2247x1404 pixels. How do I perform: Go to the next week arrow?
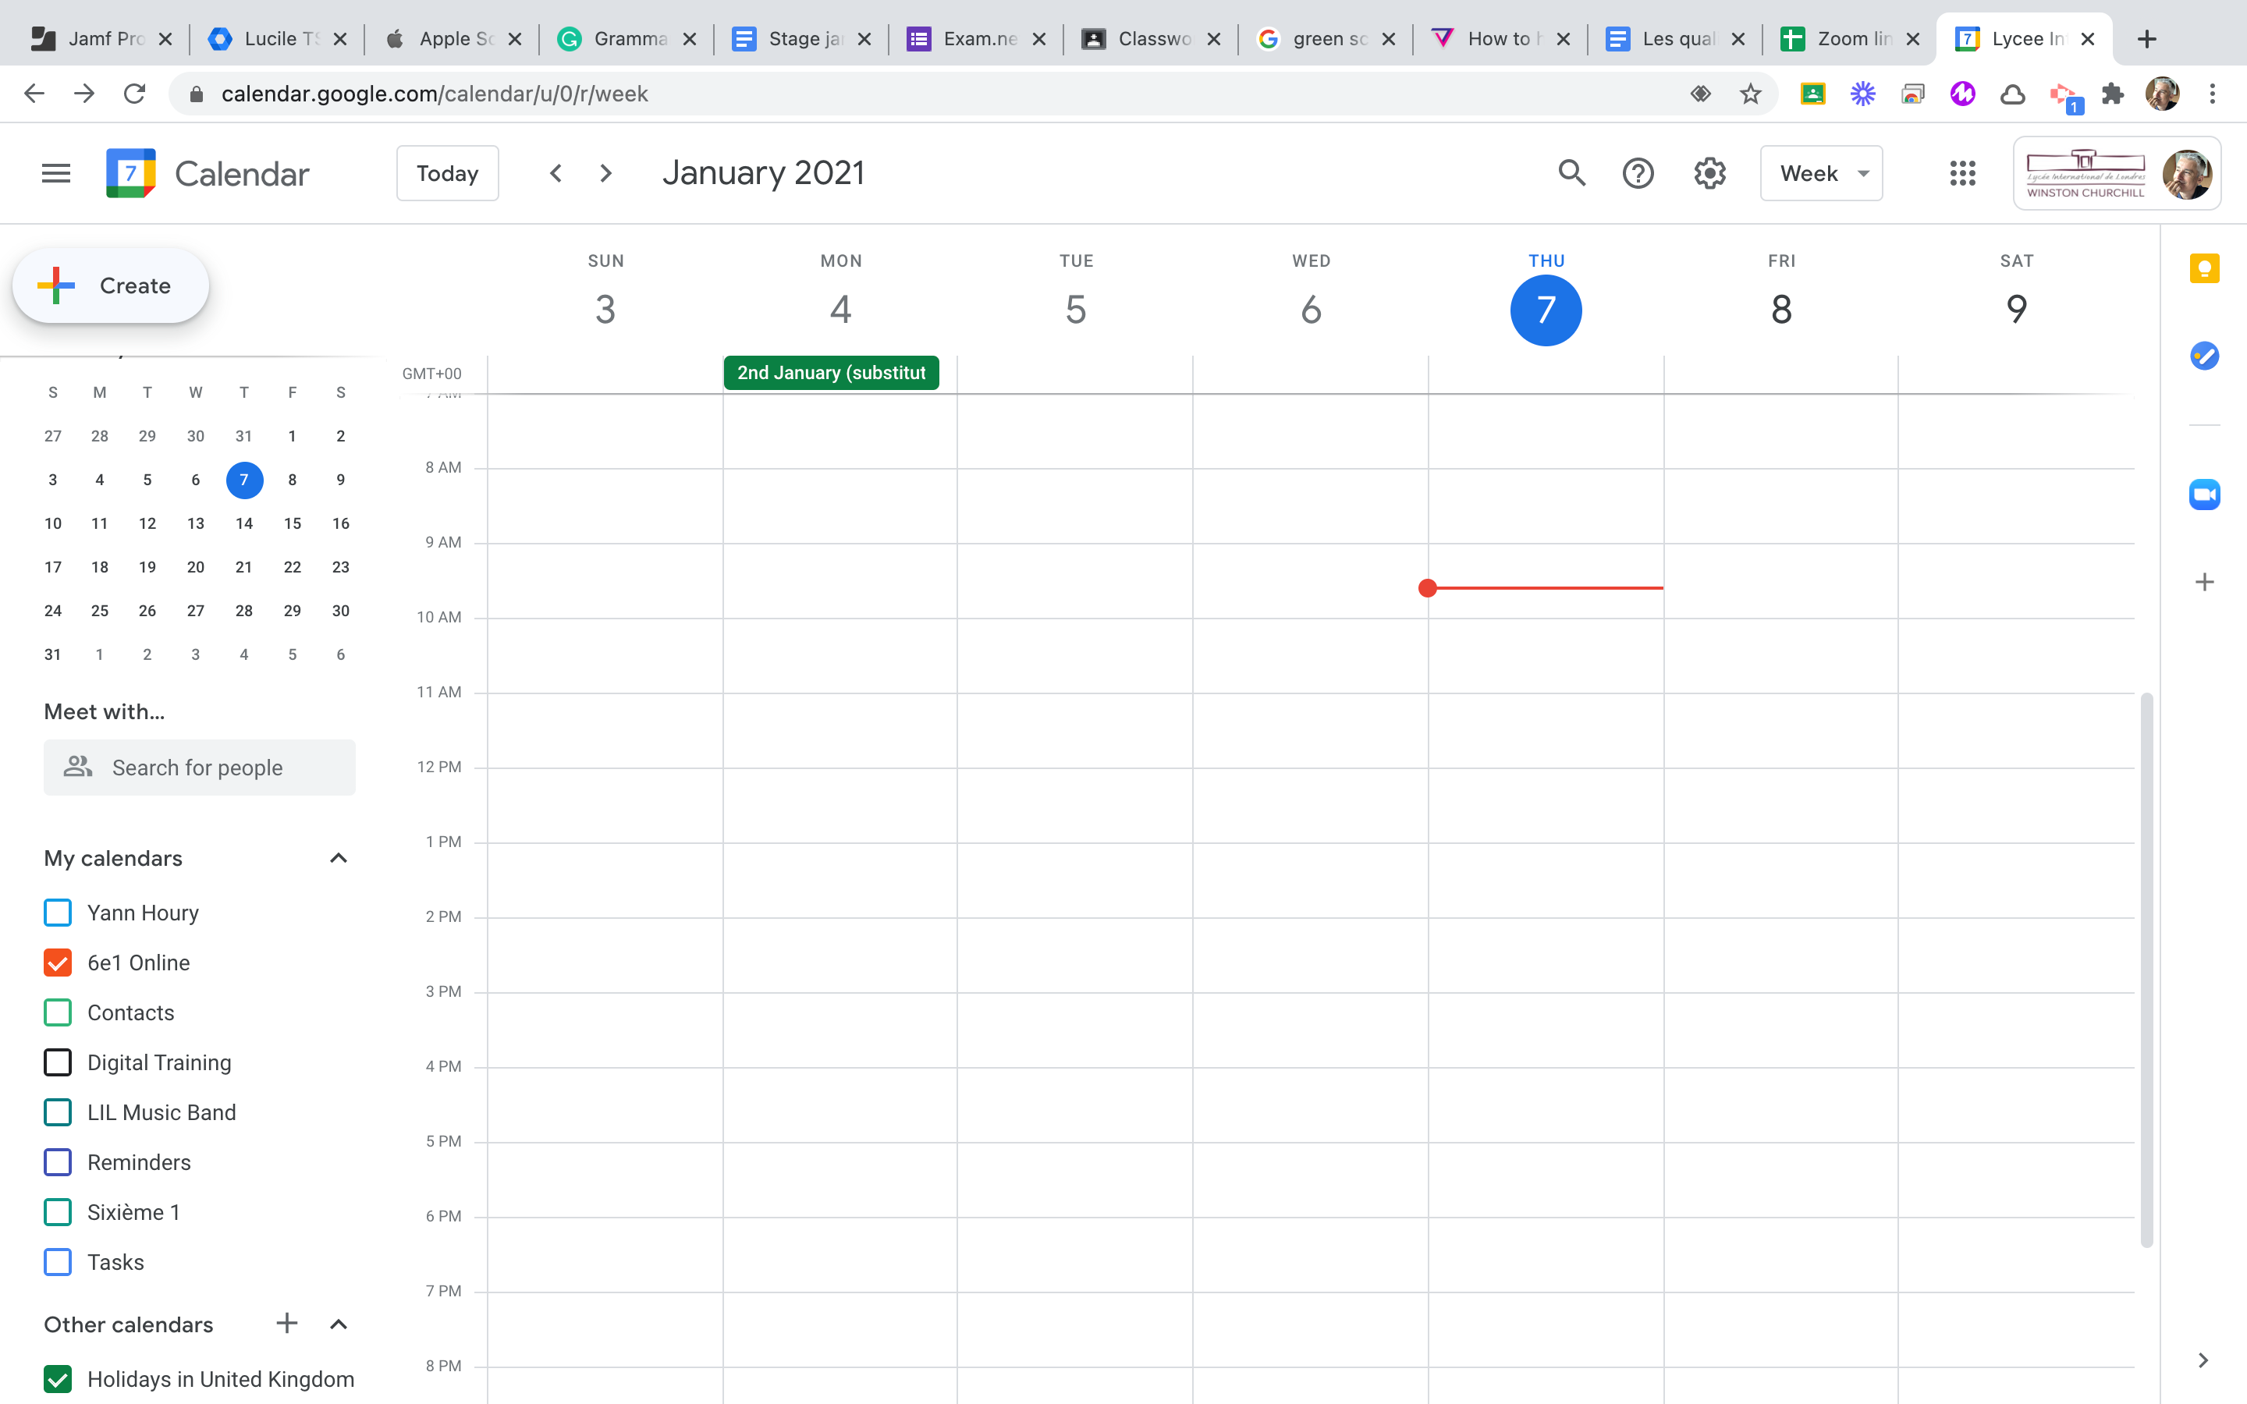(605, 174)
